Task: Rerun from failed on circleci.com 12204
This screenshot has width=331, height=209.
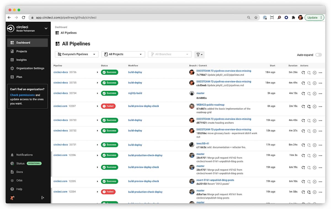Action: click(309, 192)
